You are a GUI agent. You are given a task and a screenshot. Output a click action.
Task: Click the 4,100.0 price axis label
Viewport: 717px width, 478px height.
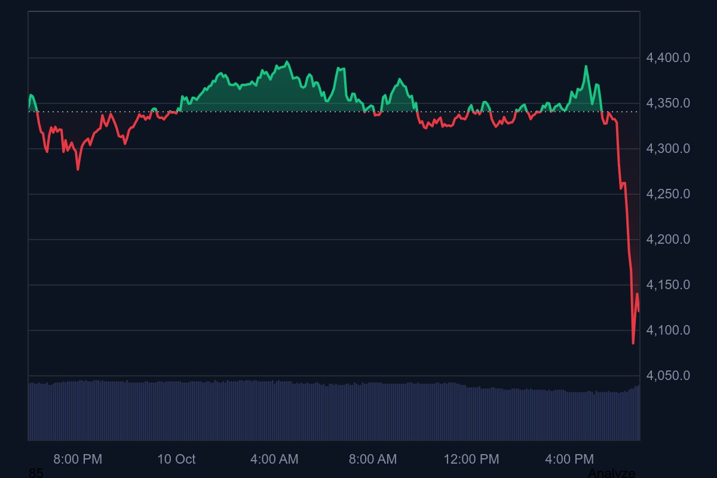[668, 330]
